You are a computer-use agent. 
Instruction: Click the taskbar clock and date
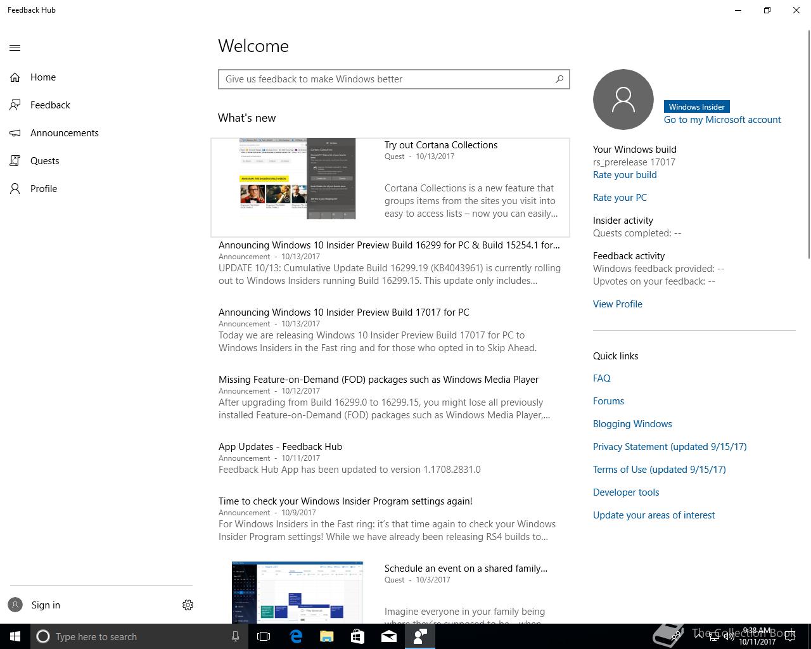[x=757, y=636]
